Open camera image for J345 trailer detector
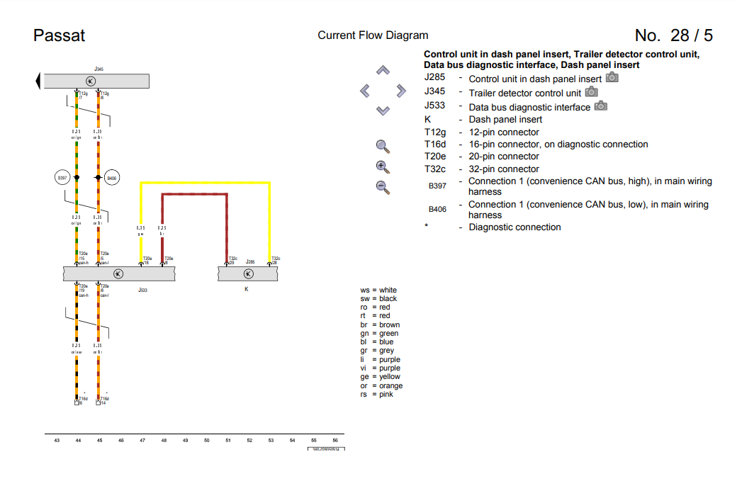 [x=591, y=92]
